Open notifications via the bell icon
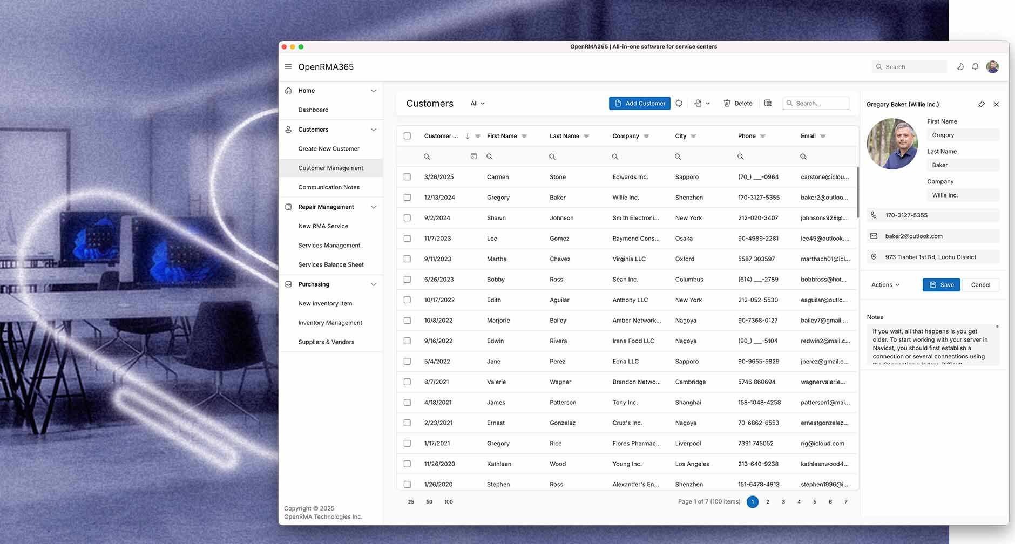Image resolution: width=1015 pixels, height=544 pixels. point(975,66)
